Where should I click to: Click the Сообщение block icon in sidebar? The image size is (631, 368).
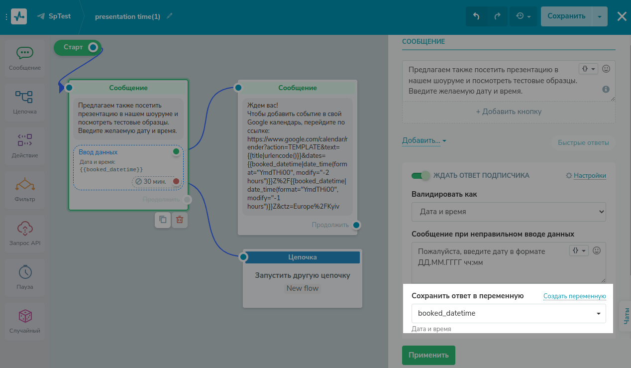24,54
